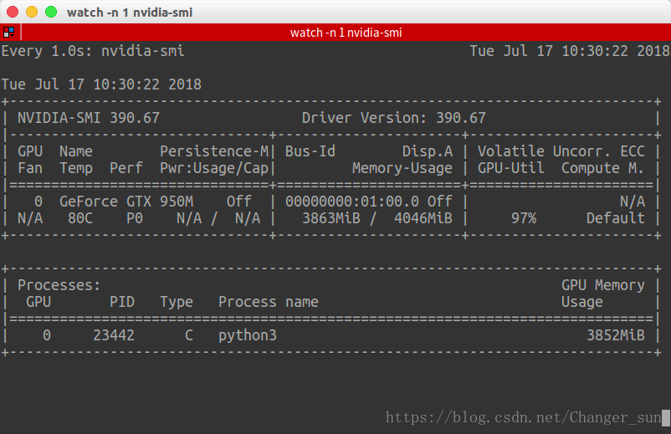
Task: Minimize the window using yellow button
Action: (32, 13)
